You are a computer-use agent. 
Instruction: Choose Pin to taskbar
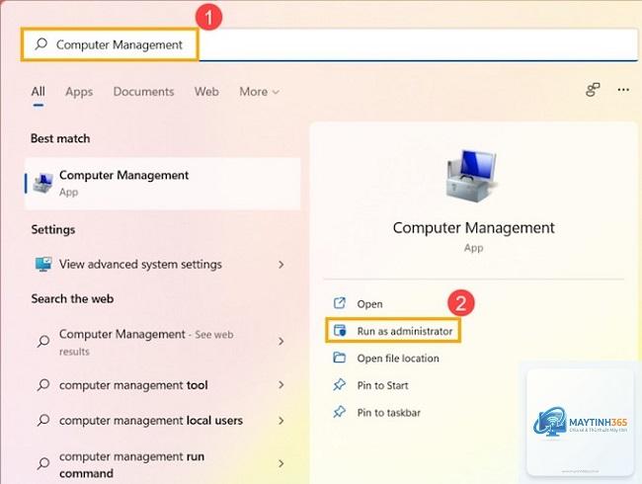tap(388, 412)
